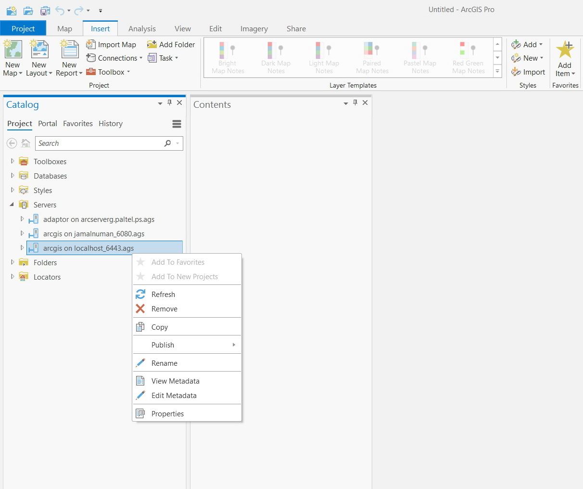Switch to the Map ribbon tab
Image resolution: width=583 pixels, height=489 pixels.
(64, 28)
